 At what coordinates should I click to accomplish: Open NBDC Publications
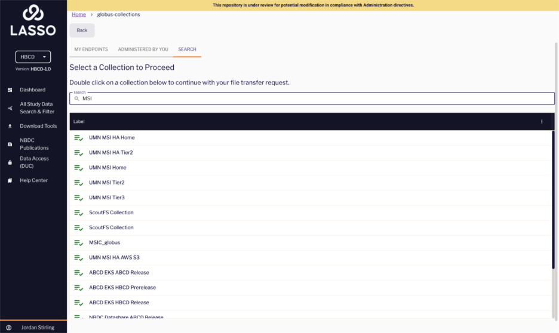coord(34,144)
